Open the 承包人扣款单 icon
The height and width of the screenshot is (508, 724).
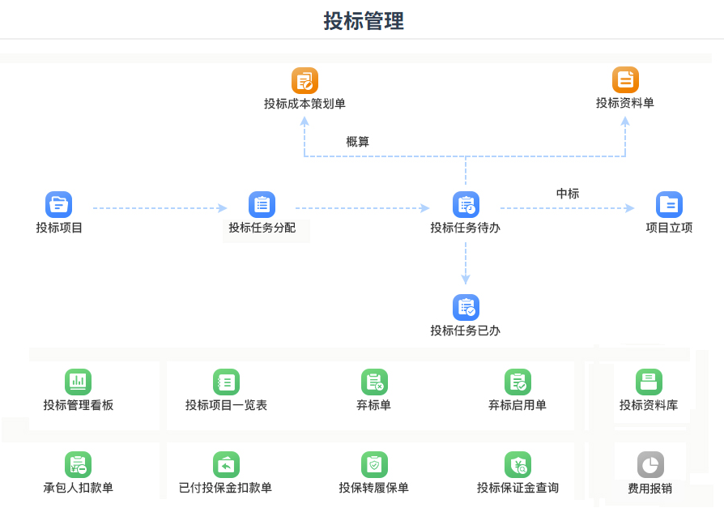click(76, 463)
